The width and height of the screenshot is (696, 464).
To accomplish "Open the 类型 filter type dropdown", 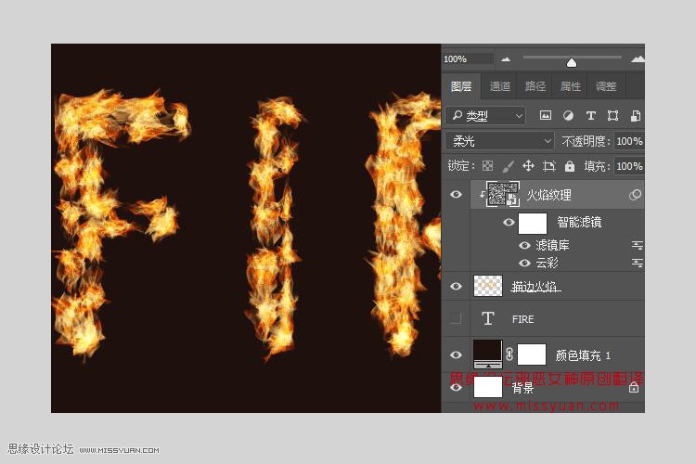I will (x=485, y=116).
